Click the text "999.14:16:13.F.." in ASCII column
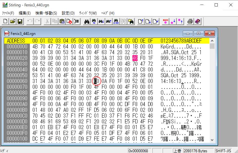The width and height of the screenshot is (238, 153). (x=181, y=58)
